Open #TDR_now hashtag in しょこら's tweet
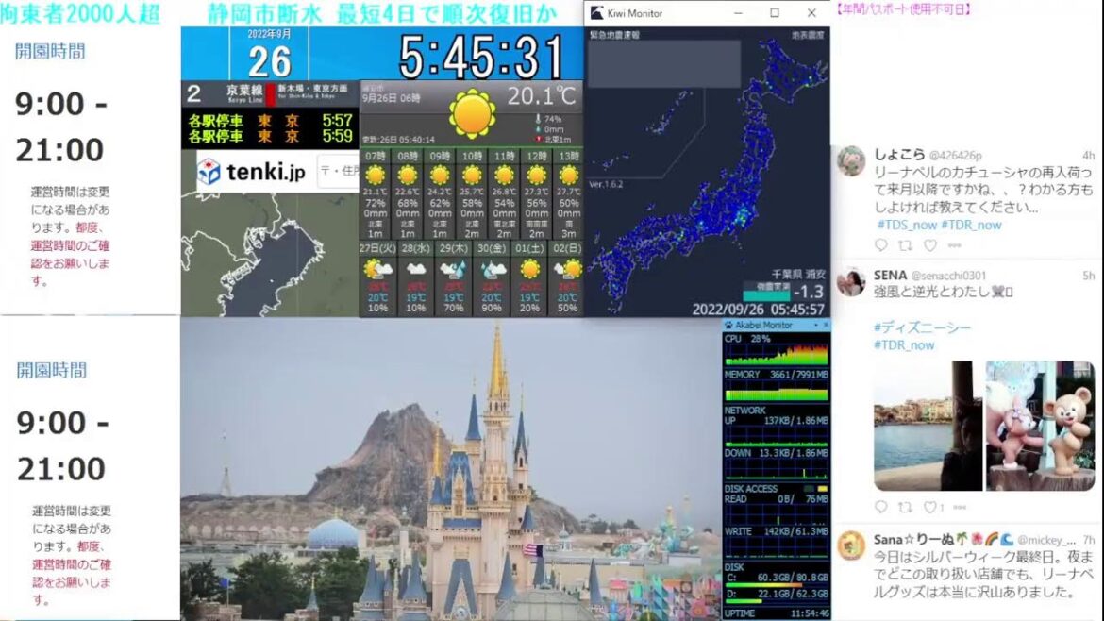Screen dimensions: 1104x621 pyautogui.click(x=971, y=225)
